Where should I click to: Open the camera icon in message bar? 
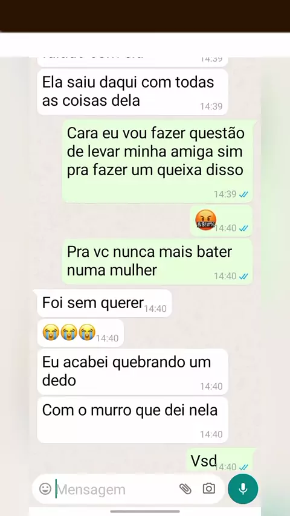[208, 489]
